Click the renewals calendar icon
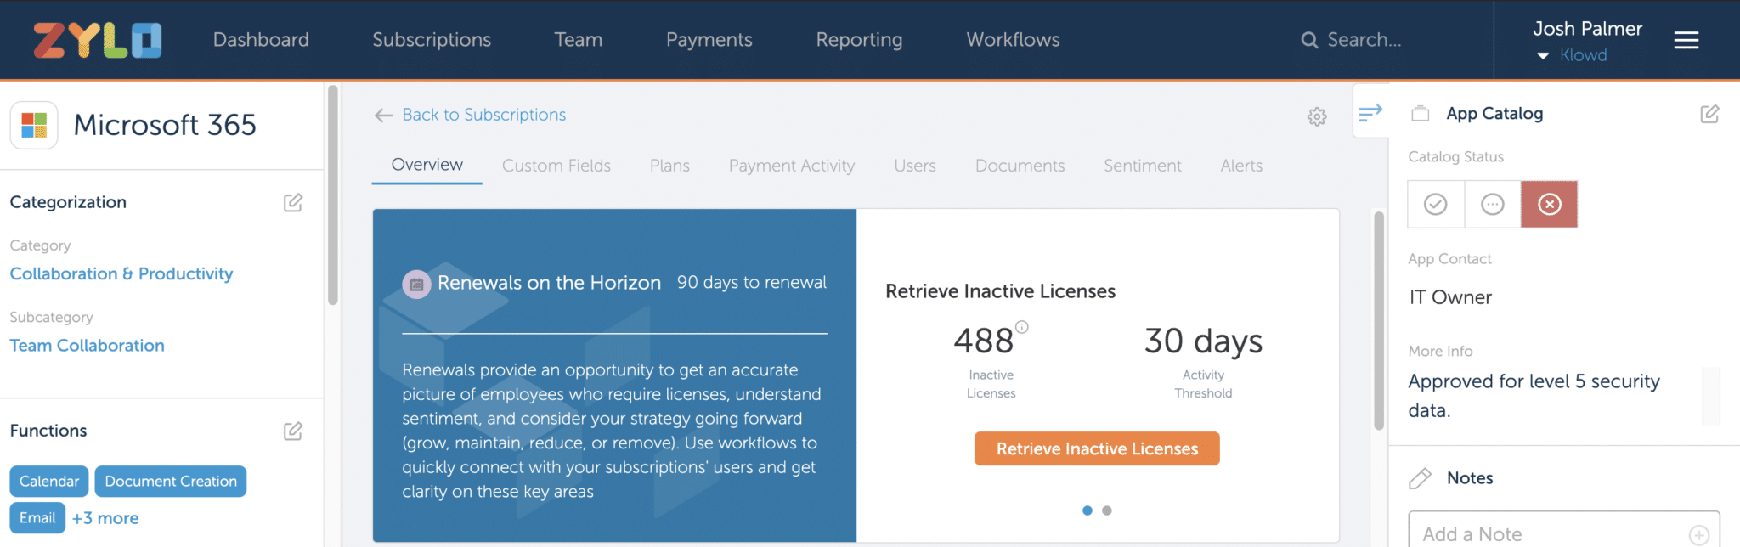This screenshot has width=1740, height=547. (x=416, y=284)
